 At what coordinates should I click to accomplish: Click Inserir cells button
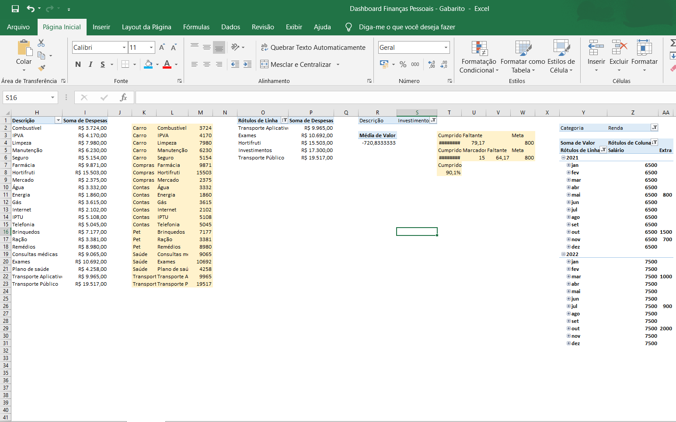pyautogui.click(x=596, y=56)
